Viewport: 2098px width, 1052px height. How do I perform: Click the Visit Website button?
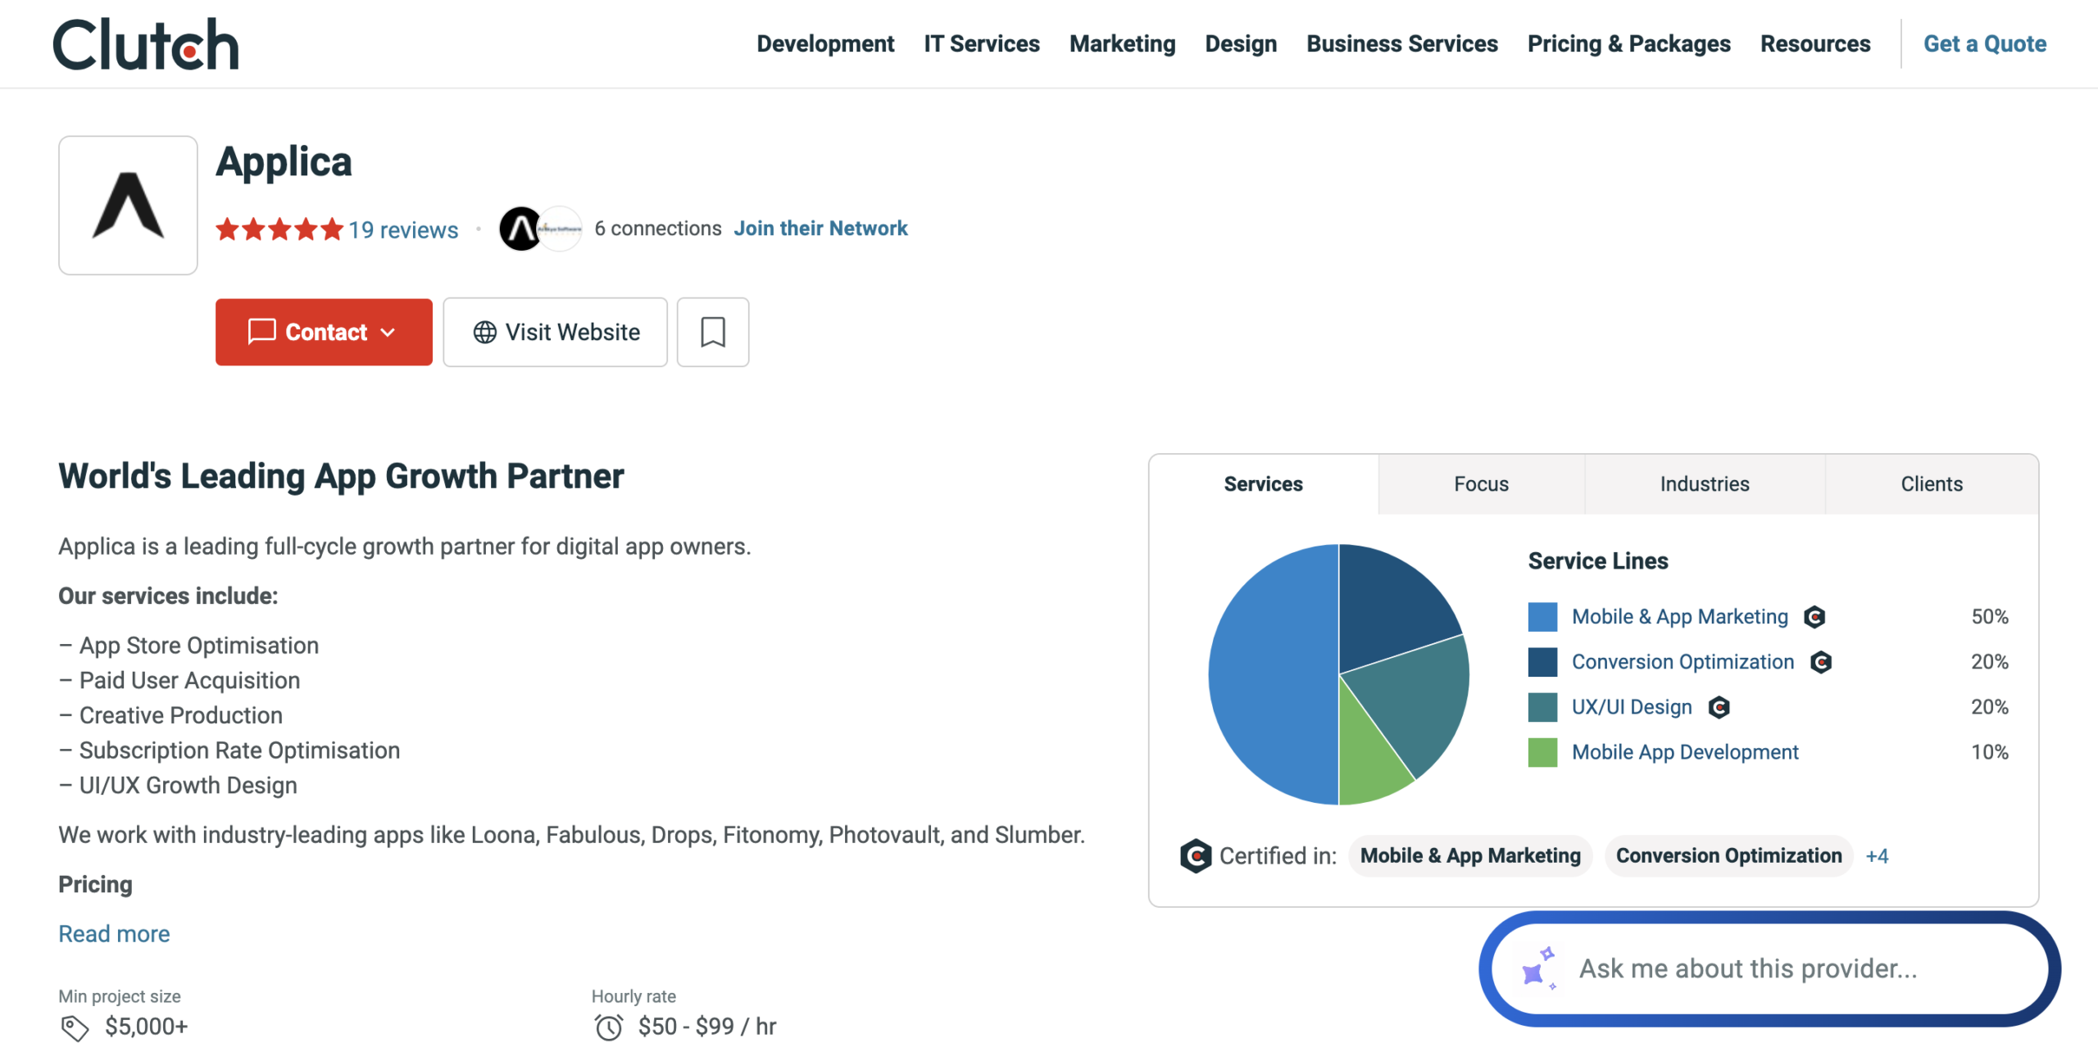555,332
